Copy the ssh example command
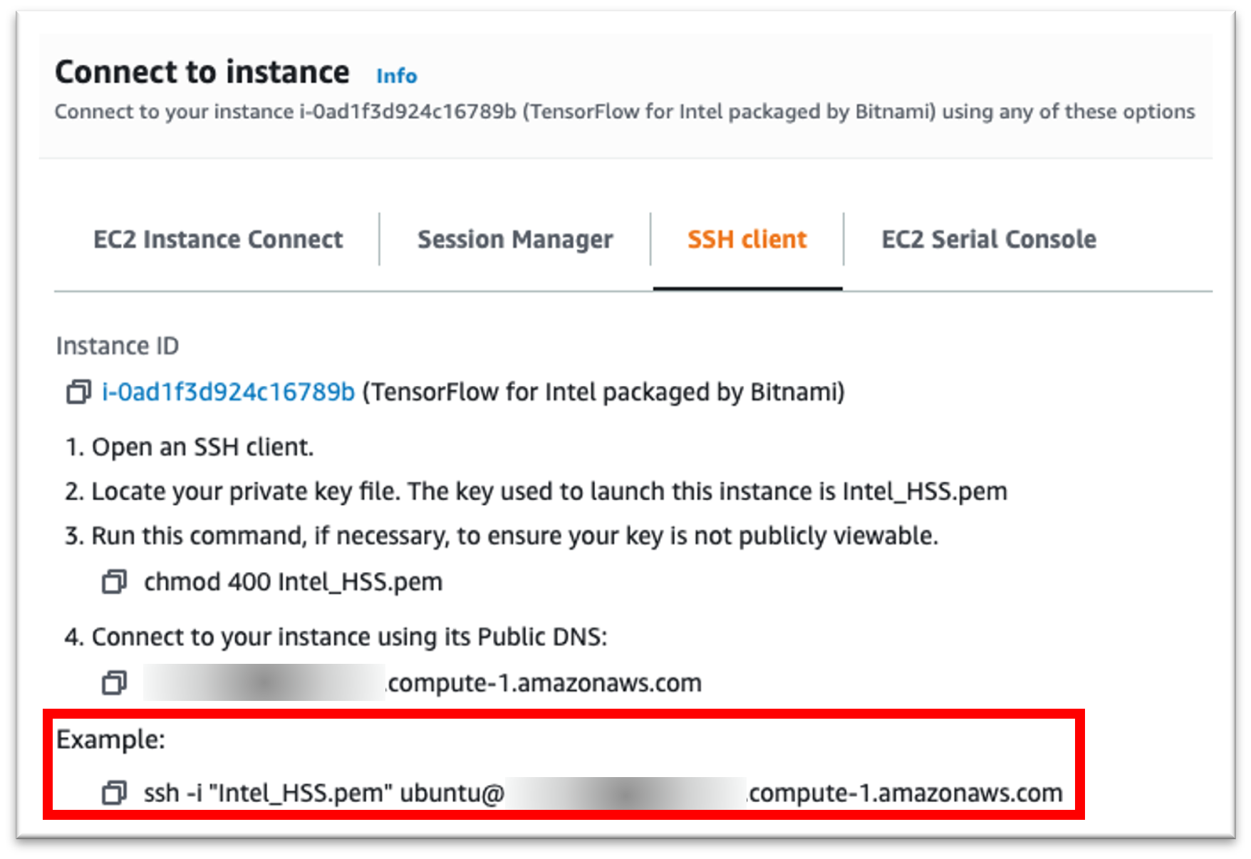 coord(114,793)
